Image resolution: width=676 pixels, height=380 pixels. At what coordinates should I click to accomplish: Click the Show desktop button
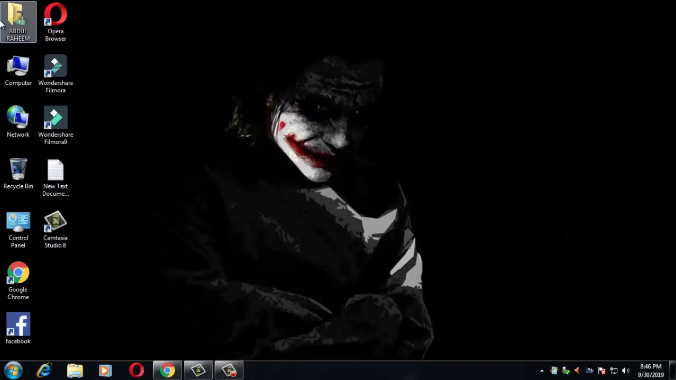(672, 370)
